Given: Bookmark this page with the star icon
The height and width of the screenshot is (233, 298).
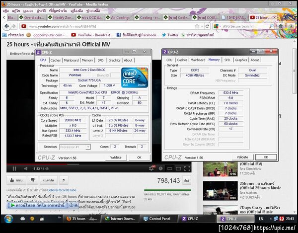Looking at the screenshot, I should tap(197, 26).
